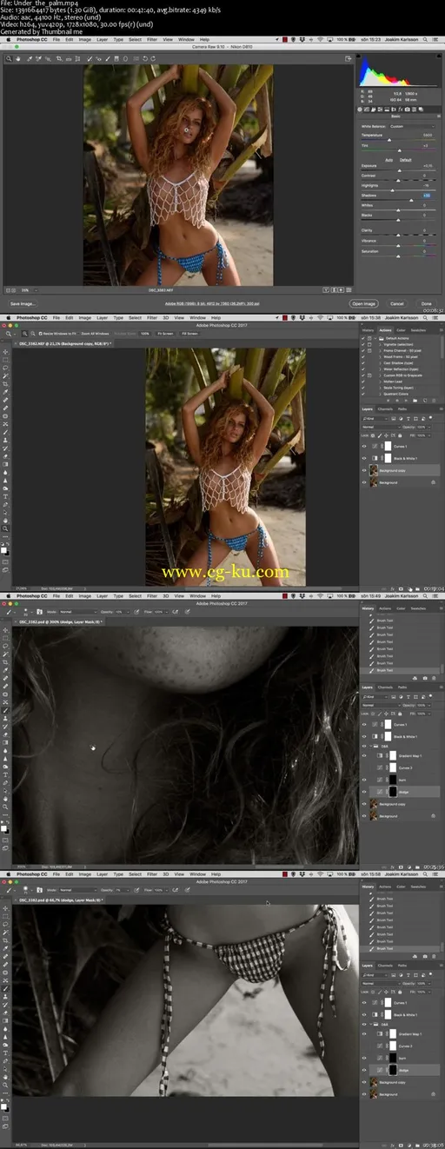Select DSC_3382.NEF document tab in second frame
Viewport: 445px width, 1149px height.
pos(64,343)
